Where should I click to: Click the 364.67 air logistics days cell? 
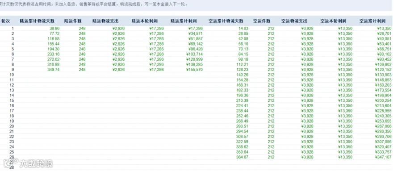pyautogui.click(x=242, y=157)
